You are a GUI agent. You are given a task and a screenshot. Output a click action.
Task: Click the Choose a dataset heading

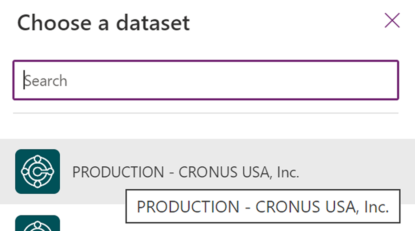click(x=103, y=23)
